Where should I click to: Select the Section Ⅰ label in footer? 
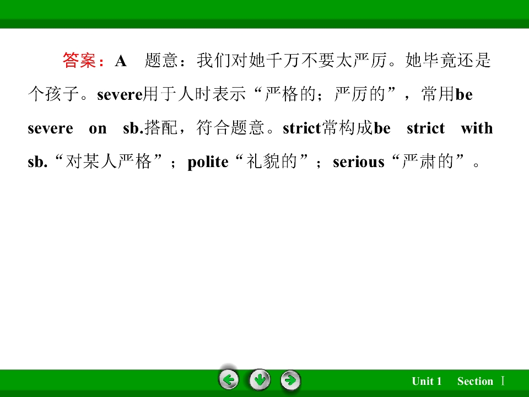(x=481, y=381)
